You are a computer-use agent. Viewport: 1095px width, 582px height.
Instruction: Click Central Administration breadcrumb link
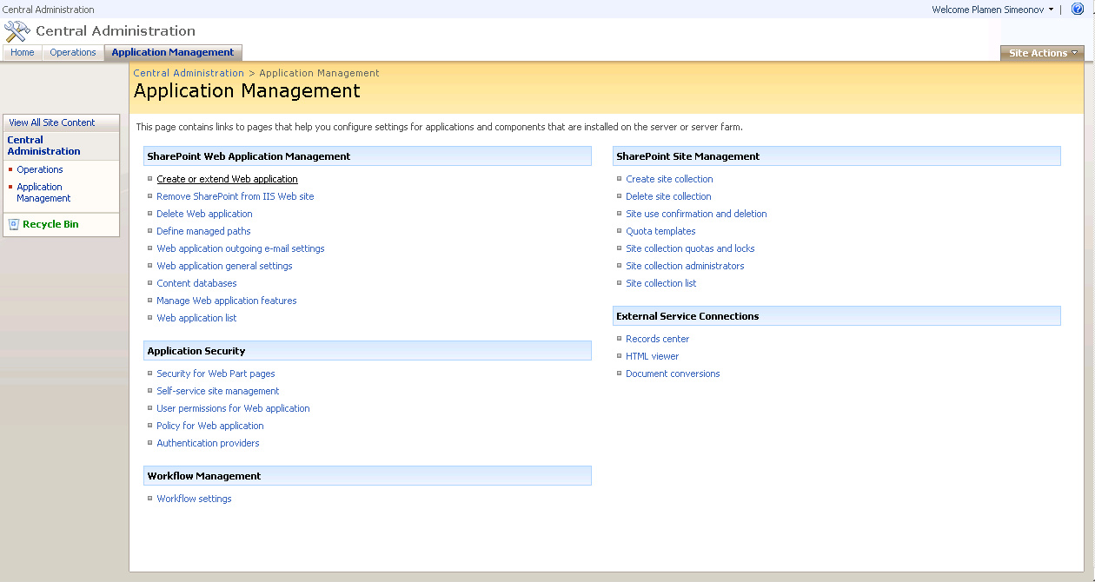point(189,73)
